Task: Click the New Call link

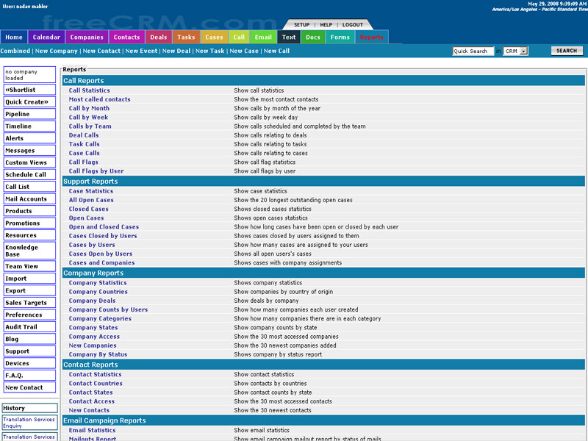Action: pos(277,51)
